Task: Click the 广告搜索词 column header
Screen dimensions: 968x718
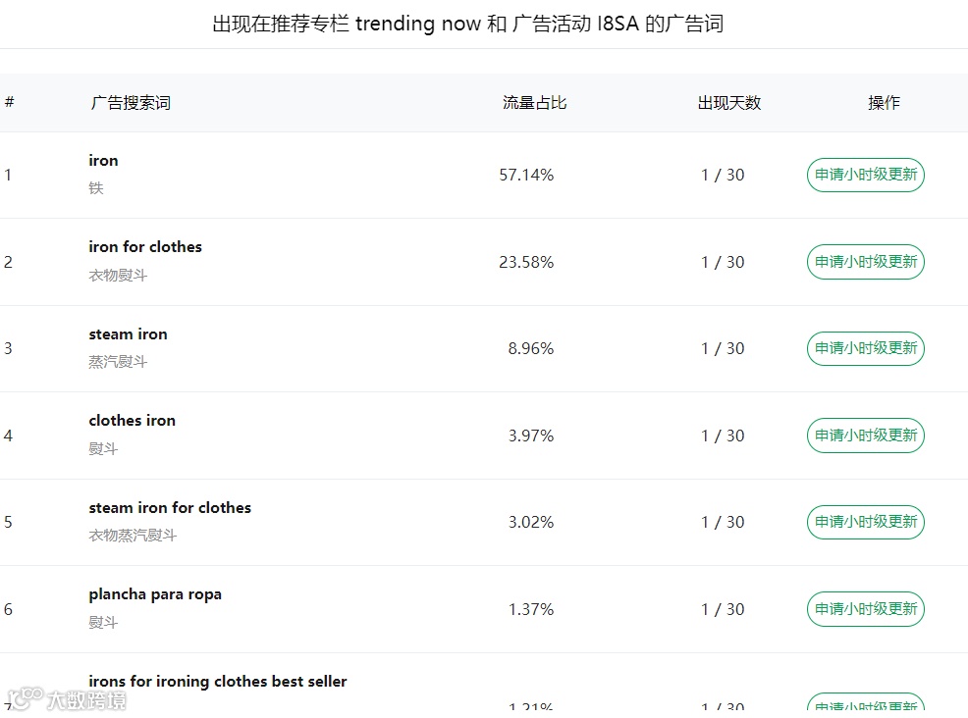Action: point(131,102)
